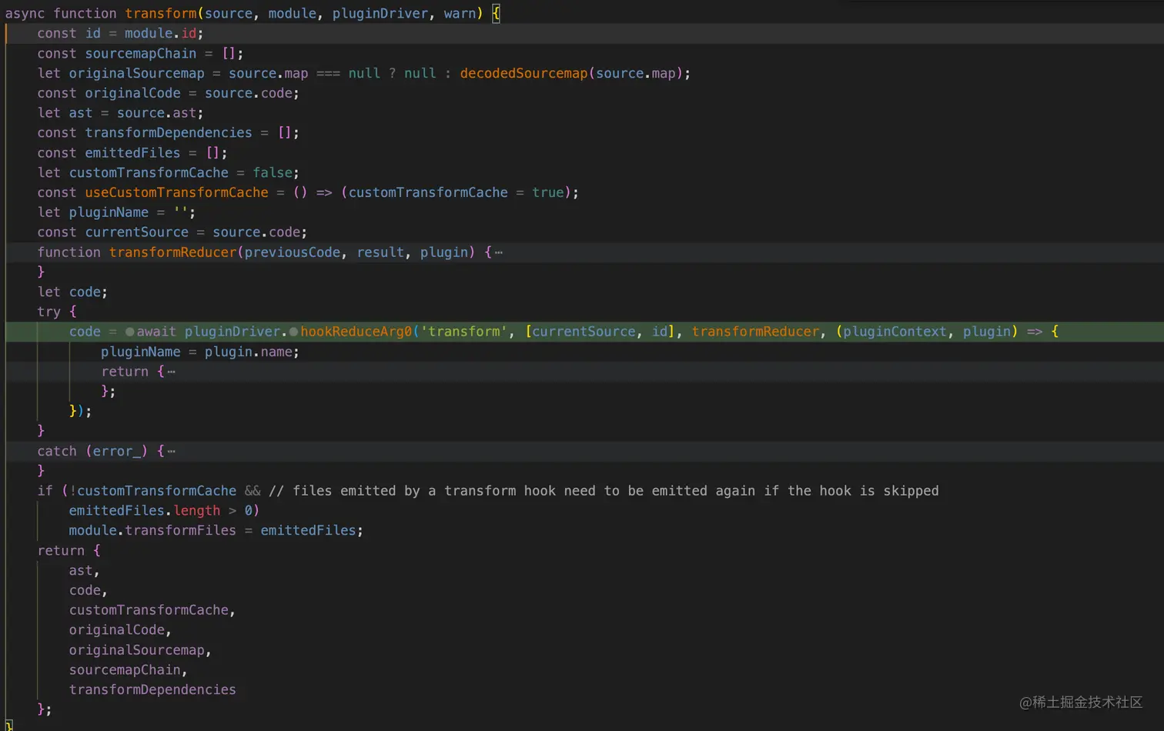The image size is (1164, 731).
Task: Click 'code,' in the returned object
Action: point(89,590)
